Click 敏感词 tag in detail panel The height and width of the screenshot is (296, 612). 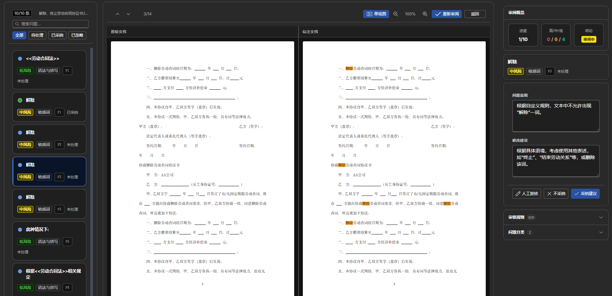(x=534, y=71)
